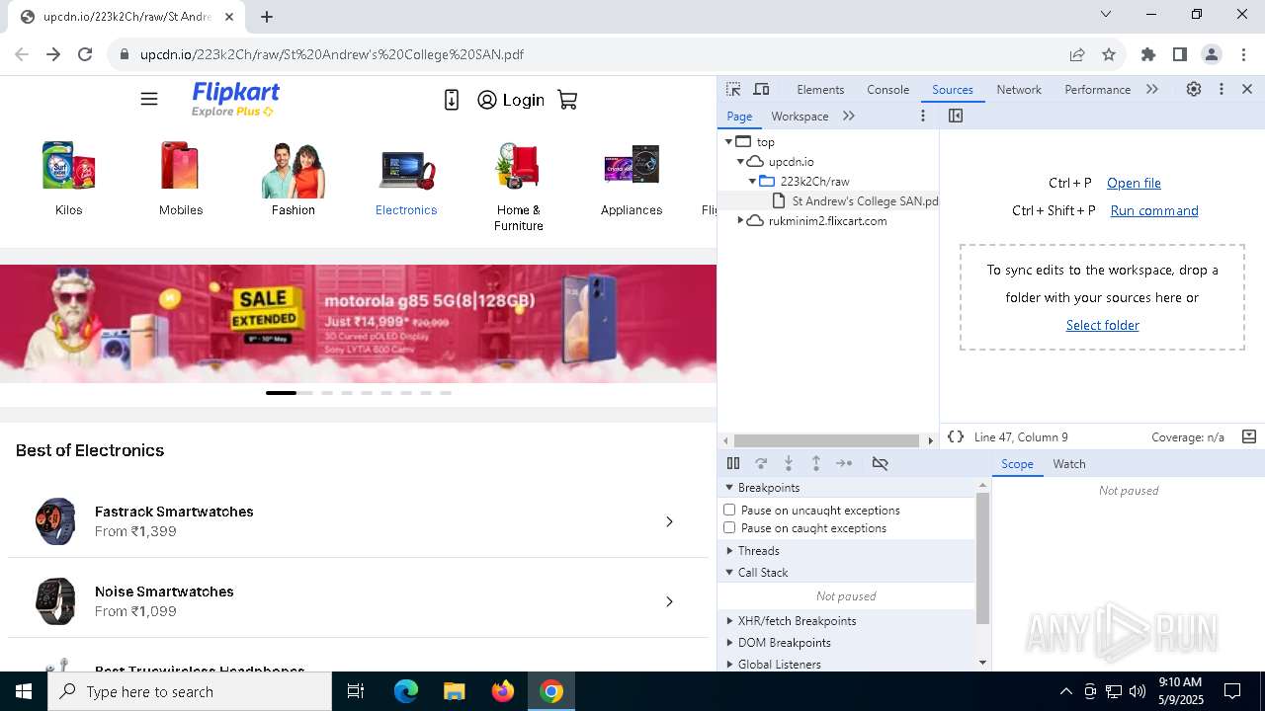Screen dimensions: 1265x711
Task: Open DevTools customize menu
Action: tap(1222, 89)
